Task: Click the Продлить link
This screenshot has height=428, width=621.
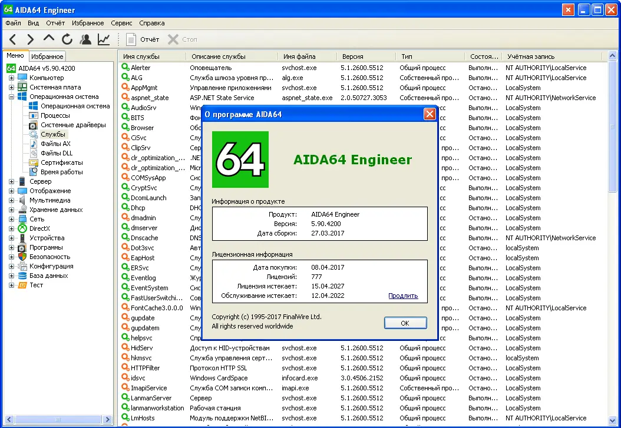Action: point(403,296)
